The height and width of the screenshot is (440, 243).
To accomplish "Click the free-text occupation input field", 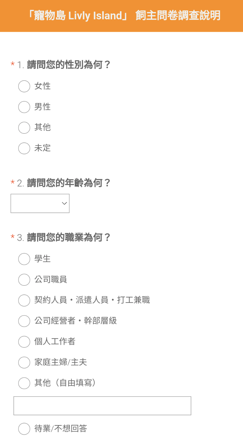I will click(x=102, y=406).
